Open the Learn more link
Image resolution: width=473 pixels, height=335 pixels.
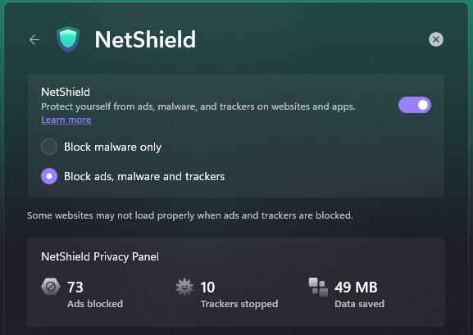pyautogui.click(x=66, y=120)
